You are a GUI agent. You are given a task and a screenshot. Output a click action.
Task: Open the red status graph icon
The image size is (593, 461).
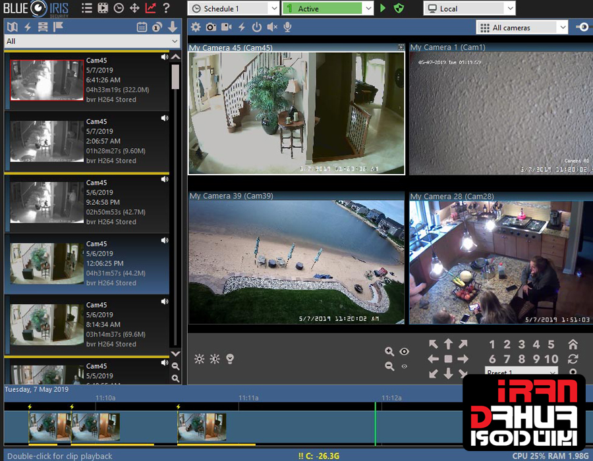150,8
